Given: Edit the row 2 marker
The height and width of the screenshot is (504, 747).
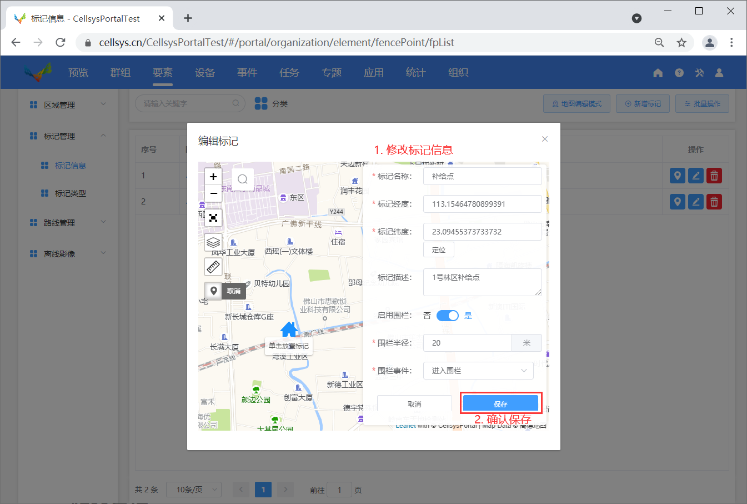Looking at the screenshot, I should 696,201.
